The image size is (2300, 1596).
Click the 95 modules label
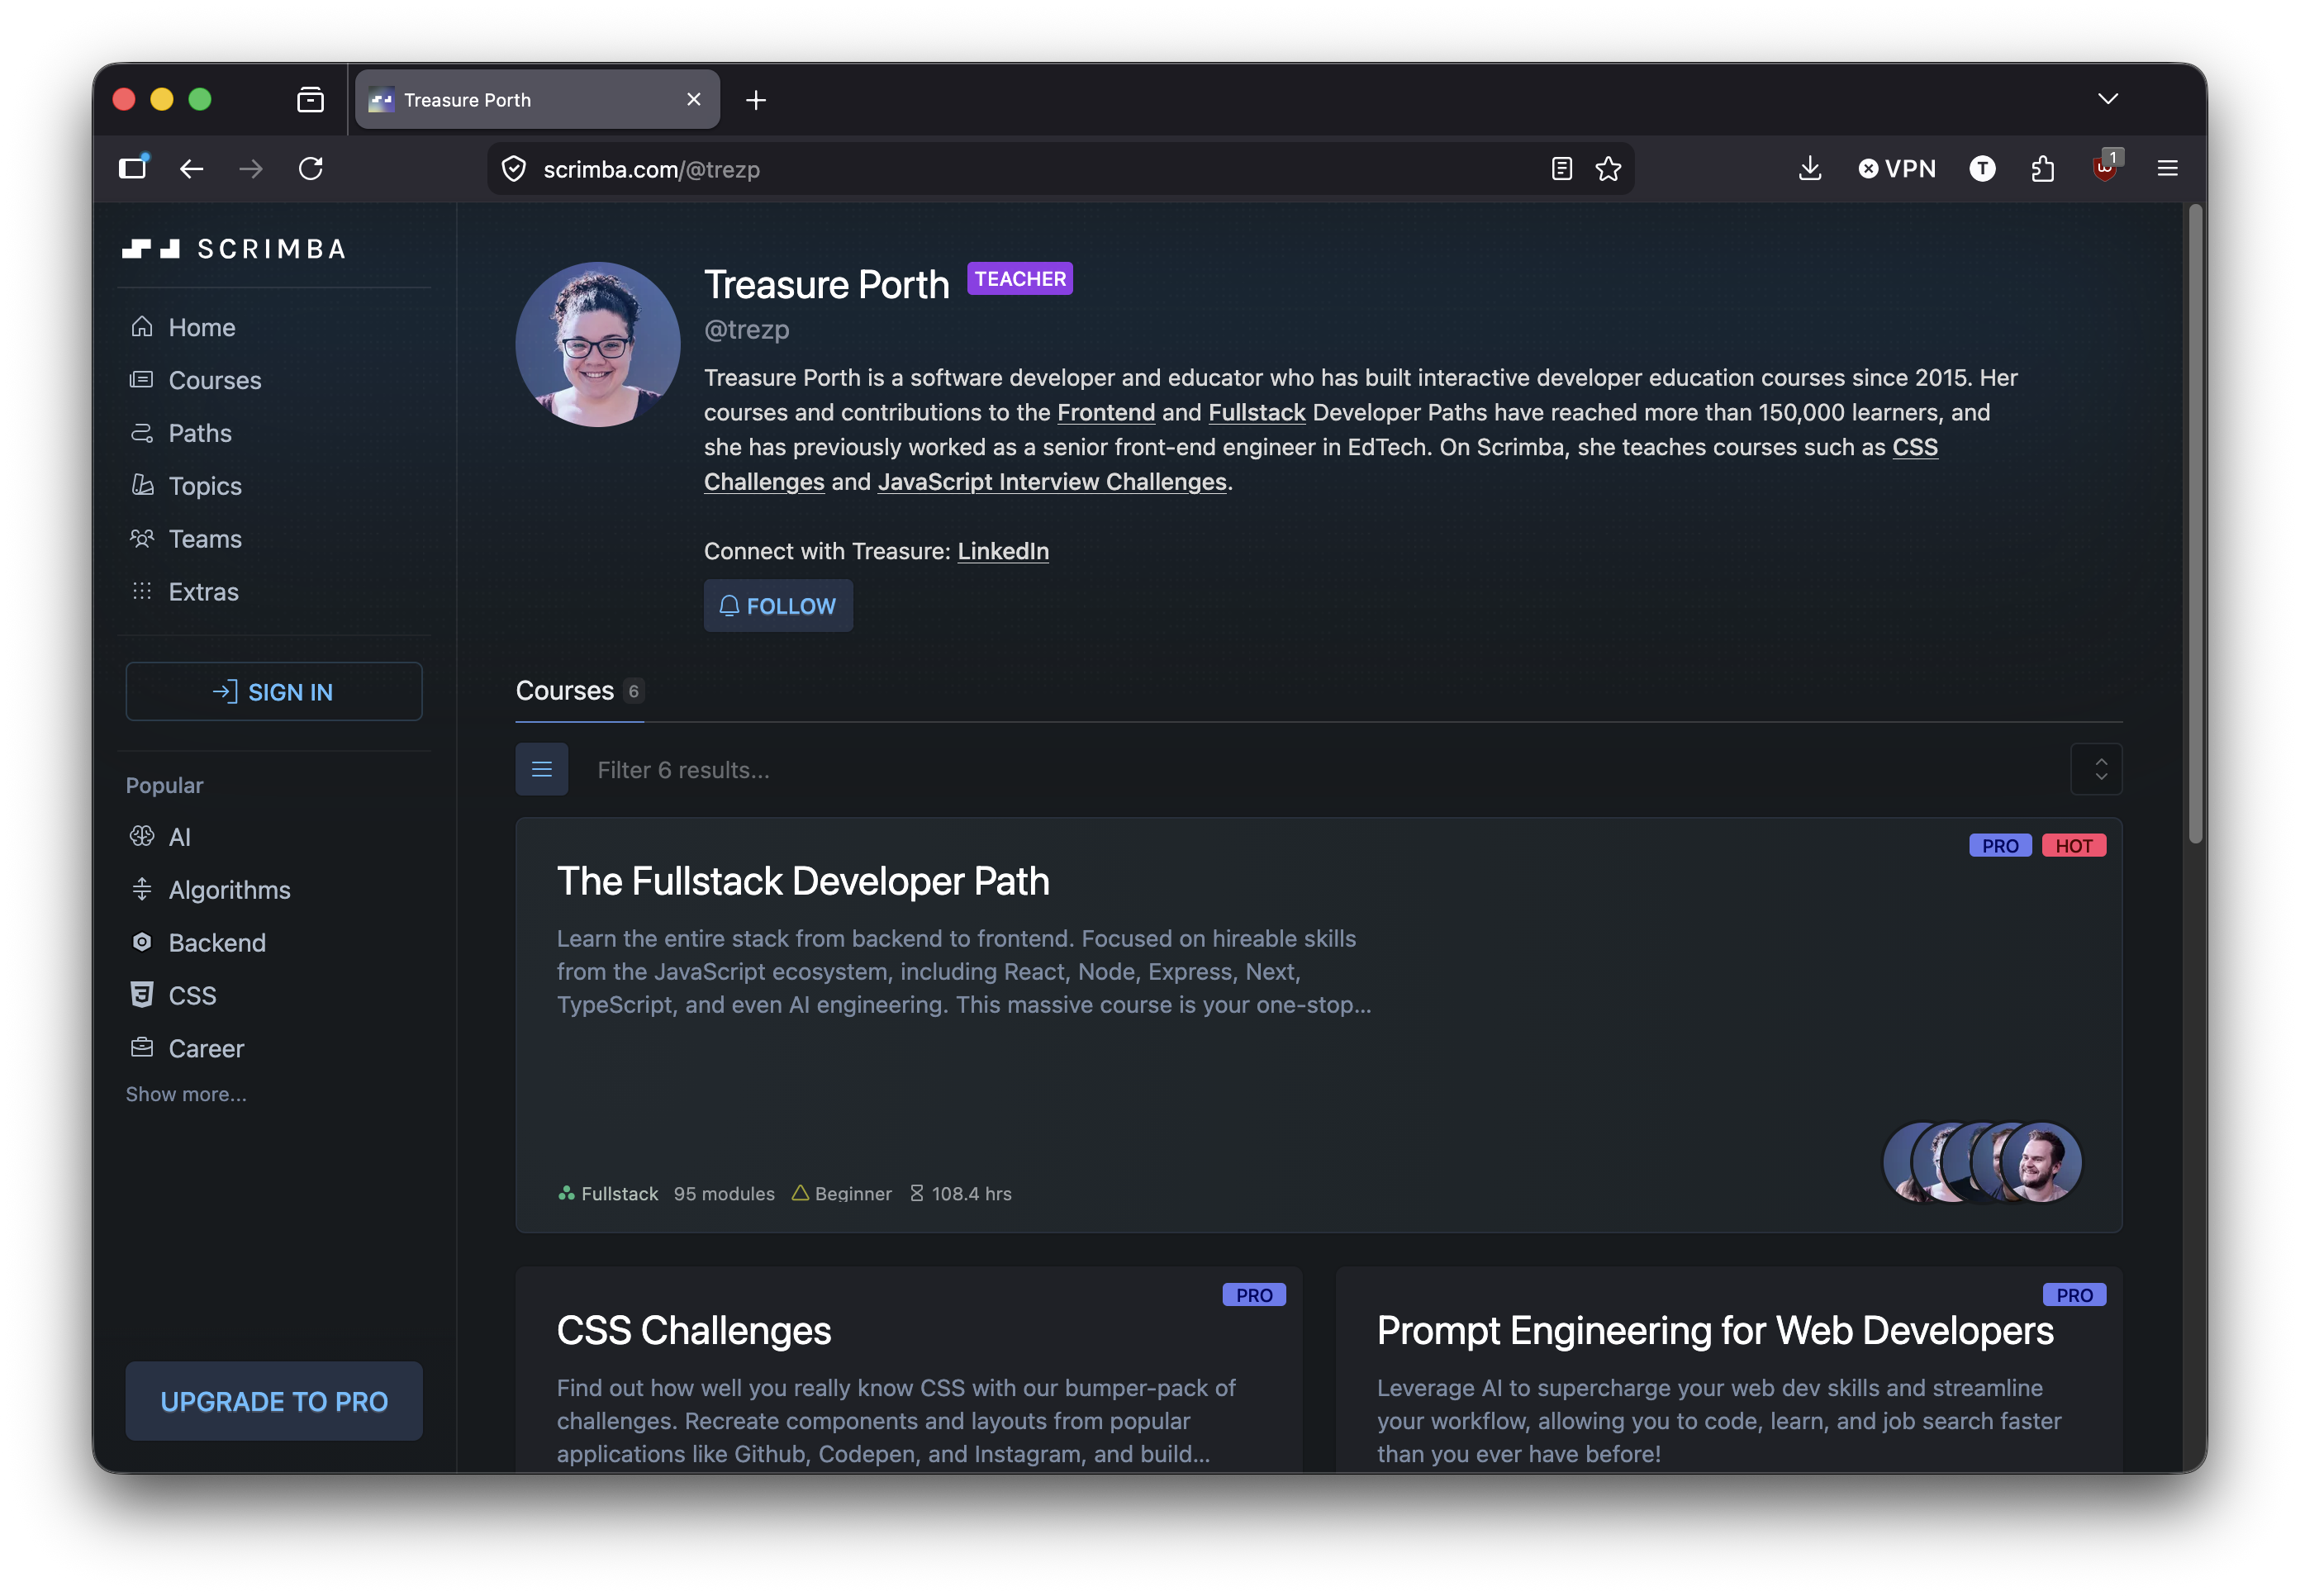pos(724,1194)
